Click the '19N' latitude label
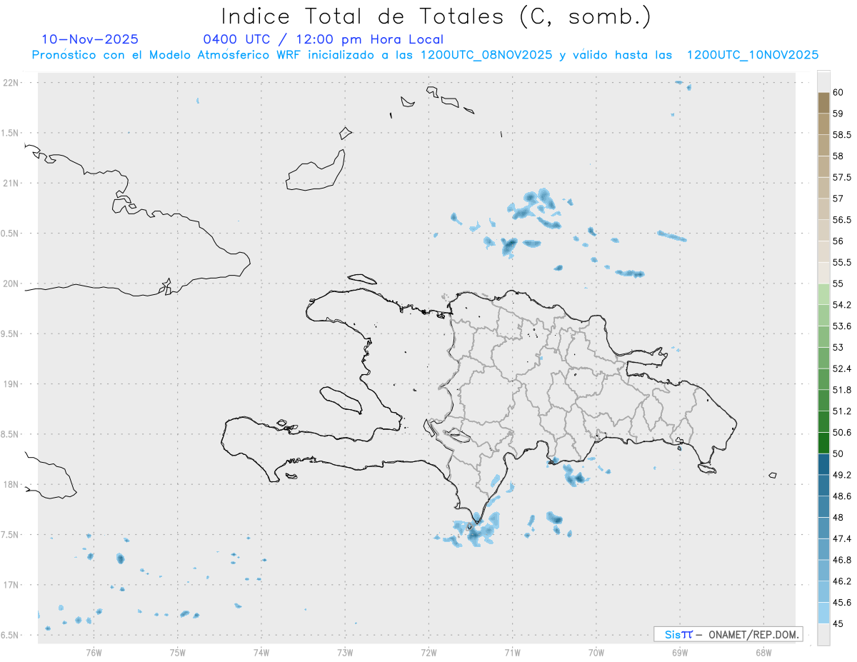 coord(10,384)
